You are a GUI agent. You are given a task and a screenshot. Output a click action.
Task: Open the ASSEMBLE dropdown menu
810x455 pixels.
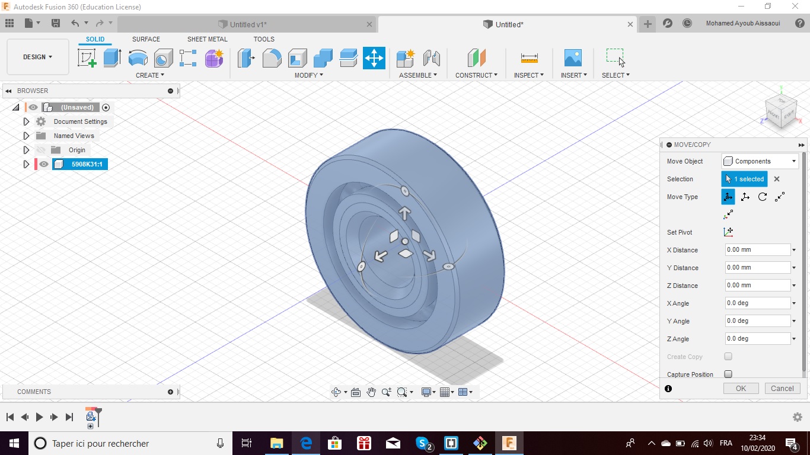coord(418,75)
